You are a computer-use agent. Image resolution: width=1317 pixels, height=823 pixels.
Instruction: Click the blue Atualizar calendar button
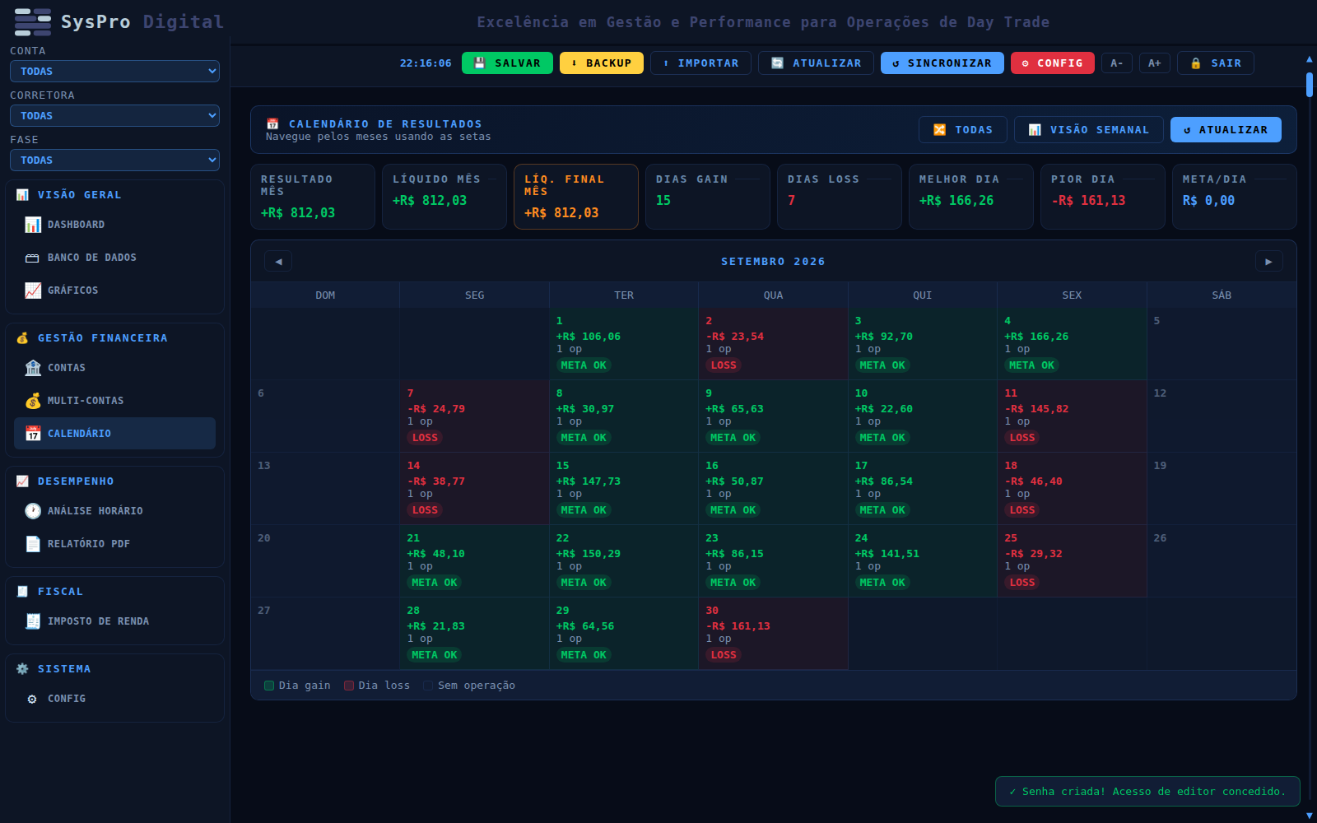point(1226,130)
